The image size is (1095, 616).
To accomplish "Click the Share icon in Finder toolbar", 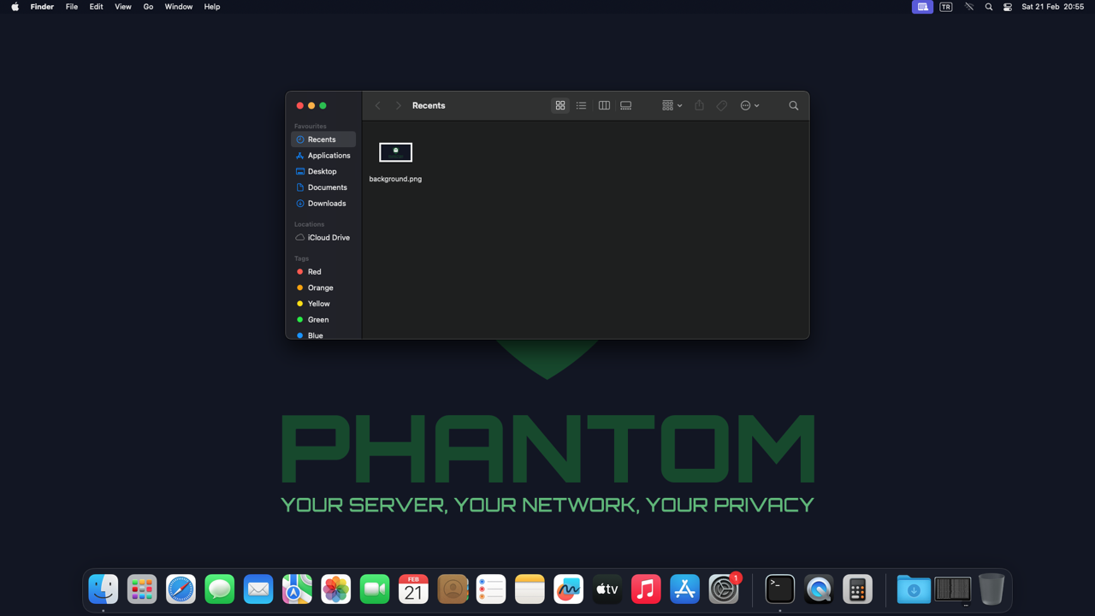I will click(x=699, y=106).
